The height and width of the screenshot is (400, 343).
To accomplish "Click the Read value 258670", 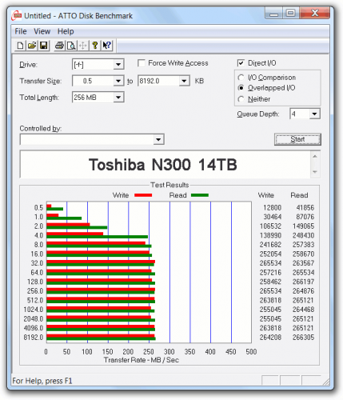I will (304, 254).
